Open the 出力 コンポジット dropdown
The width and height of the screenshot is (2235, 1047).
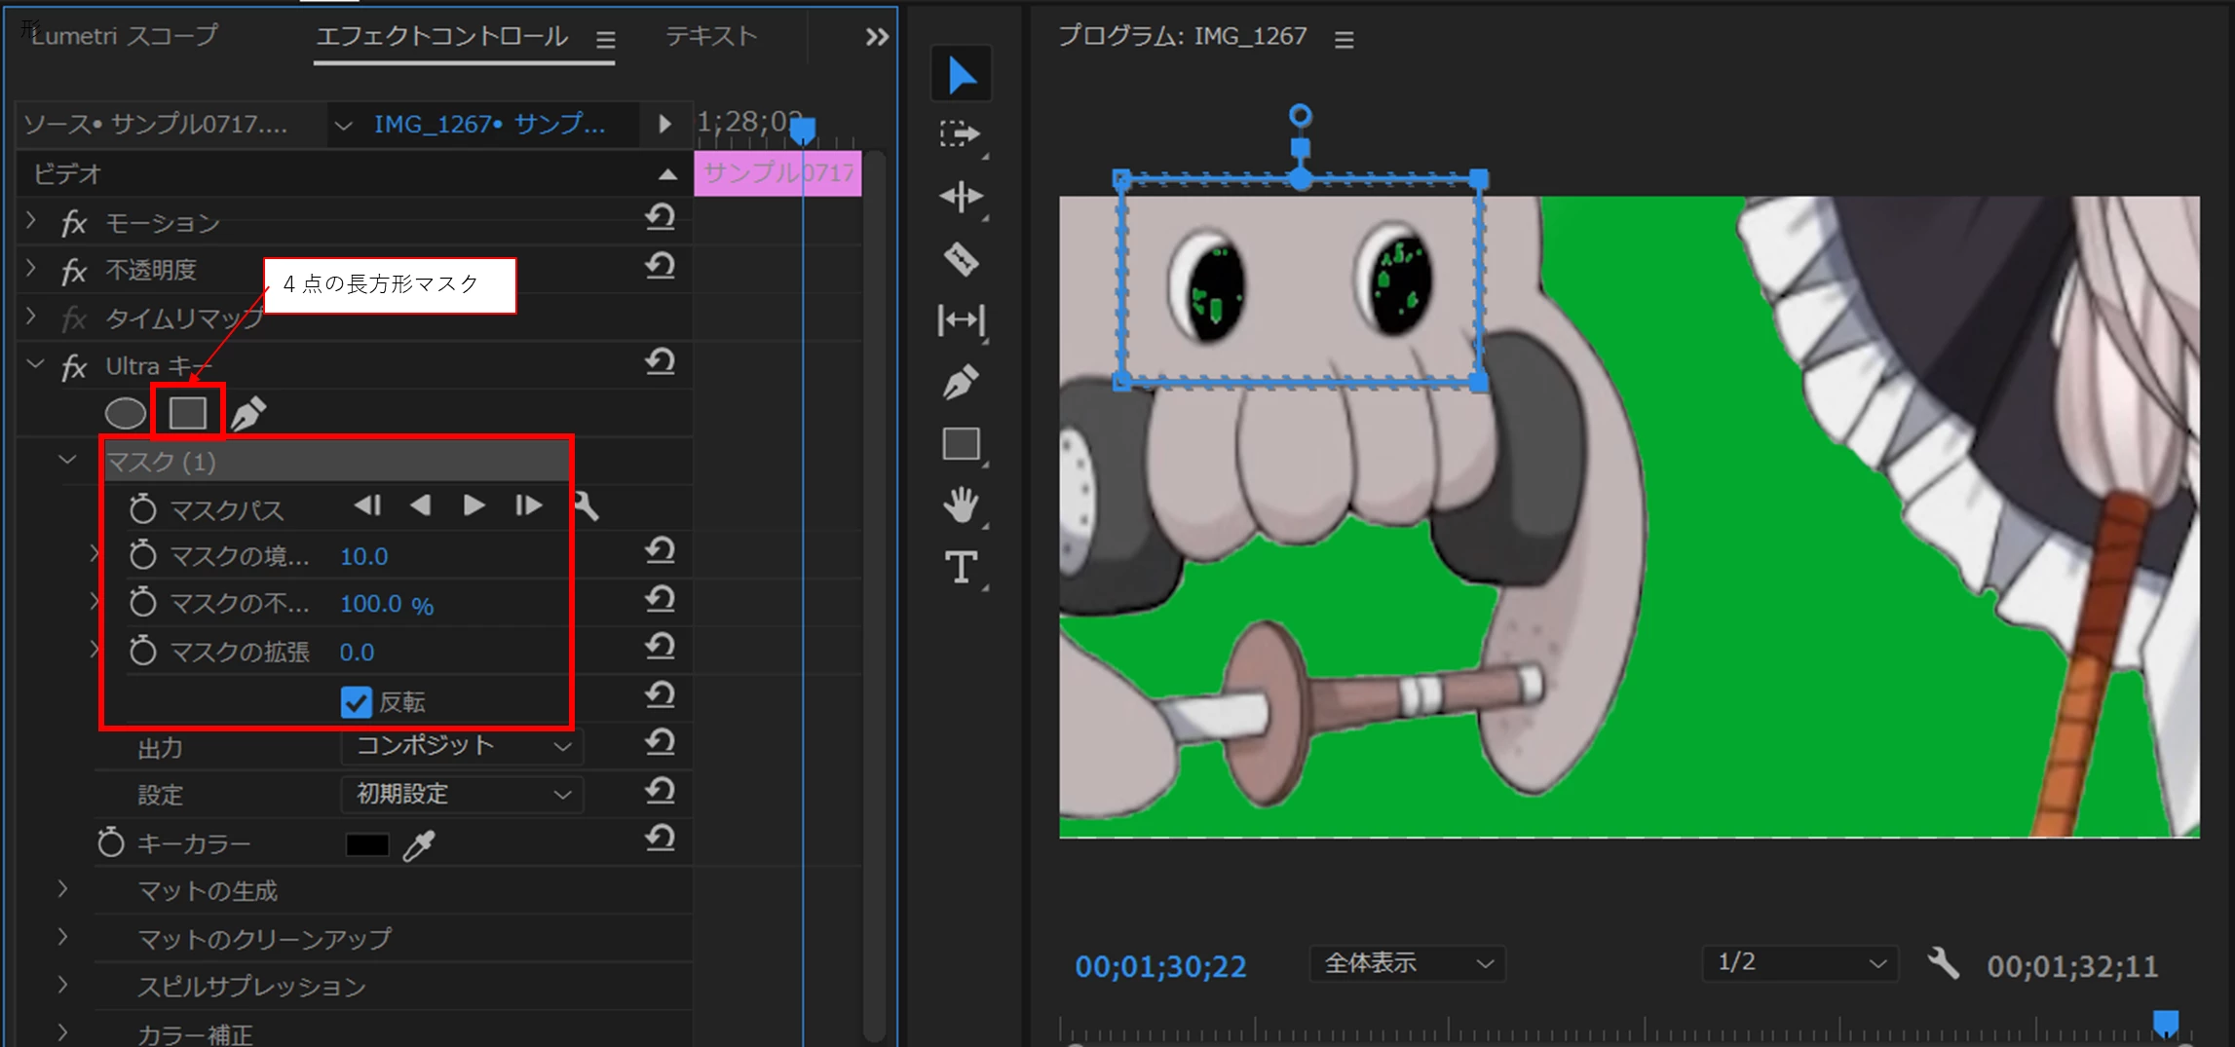[463, 746]
